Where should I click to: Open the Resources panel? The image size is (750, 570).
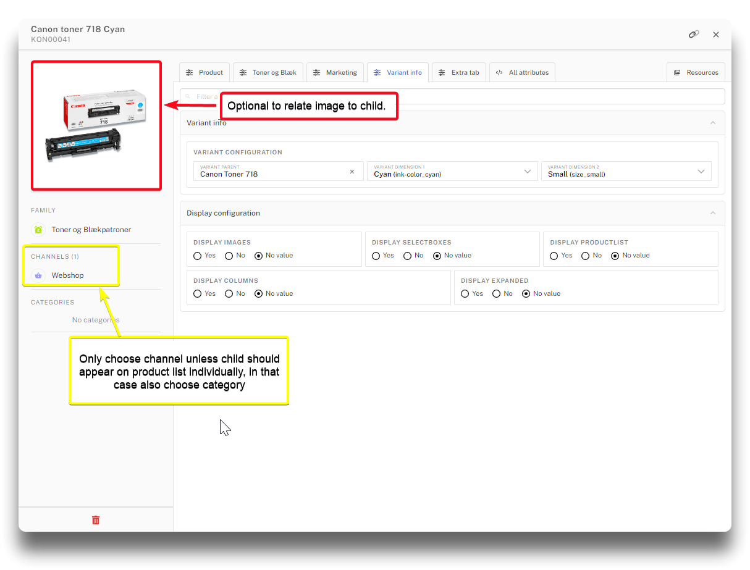pyautogui.click(x=696, y=72)
